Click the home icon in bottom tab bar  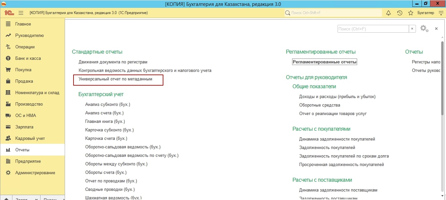(x=6, y=198)
